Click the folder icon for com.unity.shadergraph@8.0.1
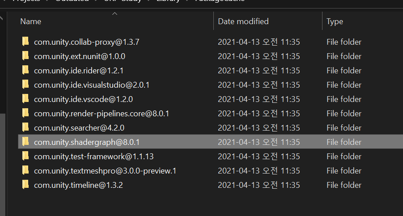This screenshot has width=403, height=216. point(25,142)
